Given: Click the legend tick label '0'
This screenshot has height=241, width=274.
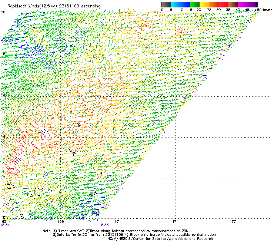Looking at the screenshot, I should [162, 10].
